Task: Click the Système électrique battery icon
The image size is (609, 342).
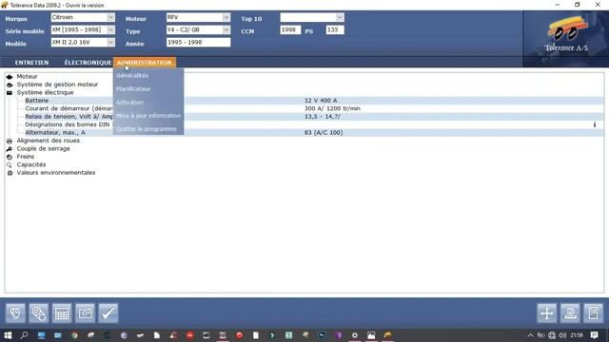Action: (10, 93)
